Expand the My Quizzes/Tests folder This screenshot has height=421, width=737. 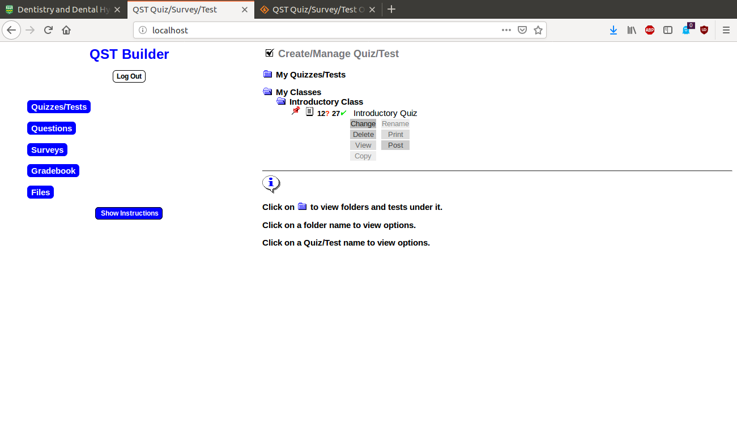pos(268,74)
